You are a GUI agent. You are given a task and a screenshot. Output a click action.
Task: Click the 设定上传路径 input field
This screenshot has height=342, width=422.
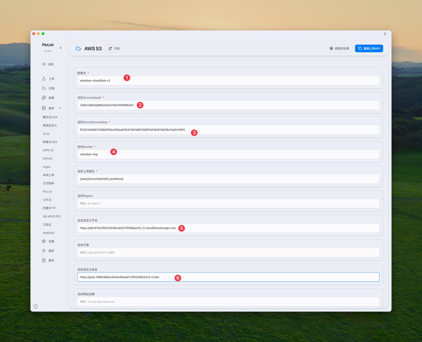(228, 179)
